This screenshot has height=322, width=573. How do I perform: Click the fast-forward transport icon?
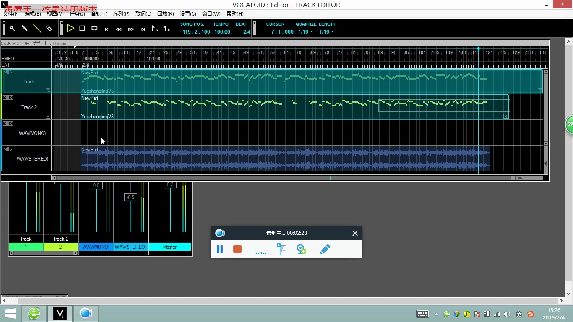[131, 29]
